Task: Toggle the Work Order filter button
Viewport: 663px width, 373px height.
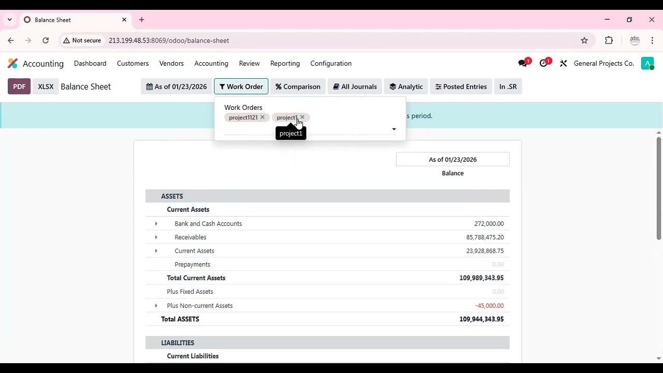Action: [x=241, y=87]
